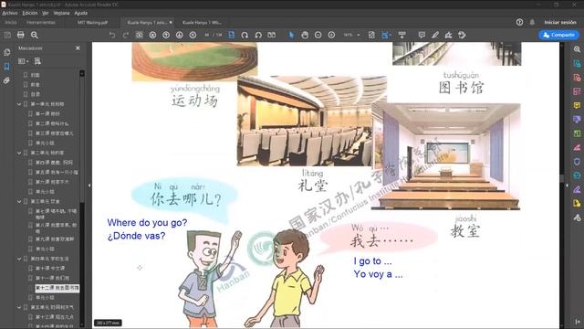
Task: Collapse 第四单元 bookmark group
Action: pyautogui.click(x=19, y=259)
